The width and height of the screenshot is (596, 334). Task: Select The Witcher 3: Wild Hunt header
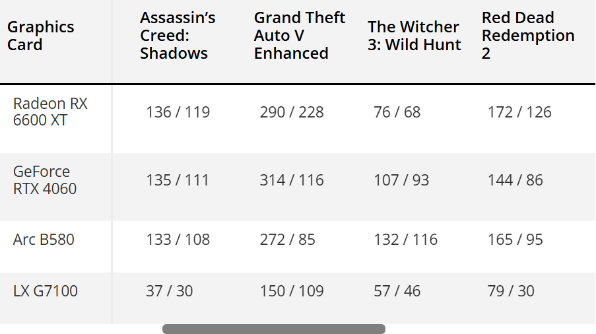(x=414, y=36)
